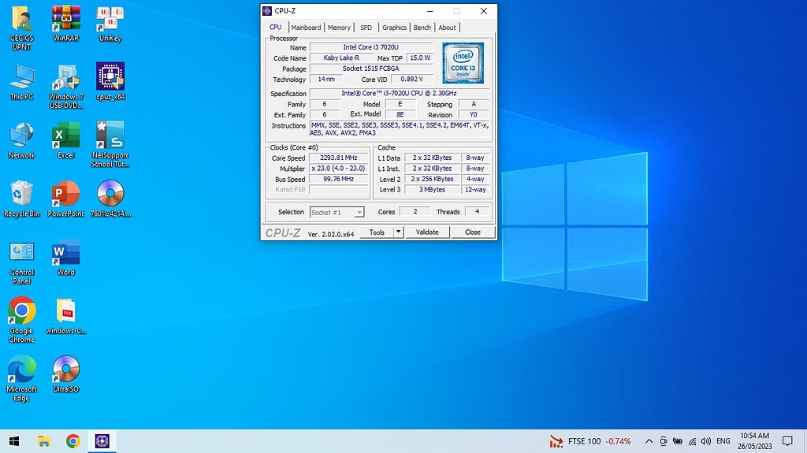Click the Socket 1515 FCBGA package value
807x453 pixels.
370,68
